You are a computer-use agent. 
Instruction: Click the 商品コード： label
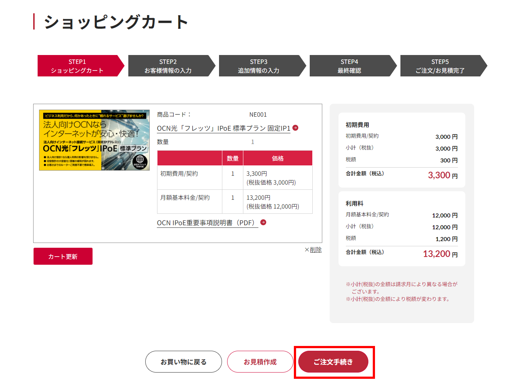click(x=174, y=114)
